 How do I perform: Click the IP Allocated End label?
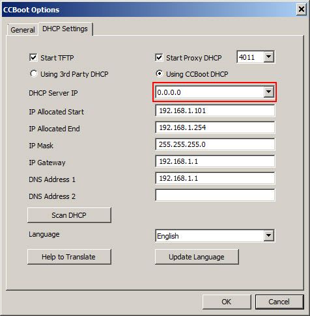[54, 129]
